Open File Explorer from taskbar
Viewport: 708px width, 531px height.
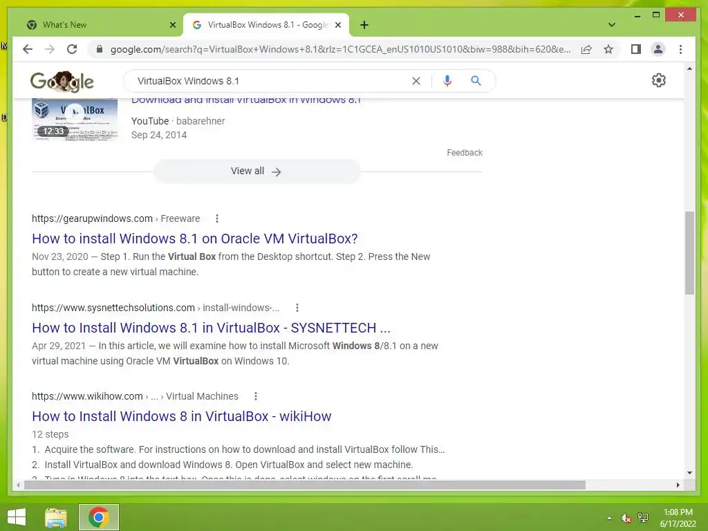[x=56, y=517]
